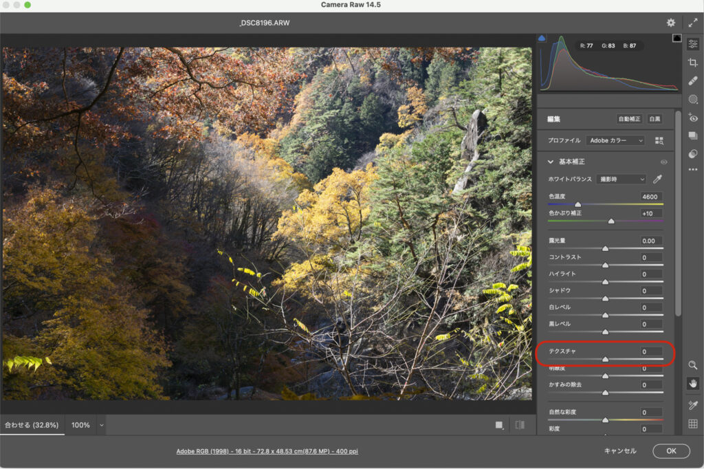
Task: Select the 合わせる (32.8%) zoom tab
Action: 32,425
